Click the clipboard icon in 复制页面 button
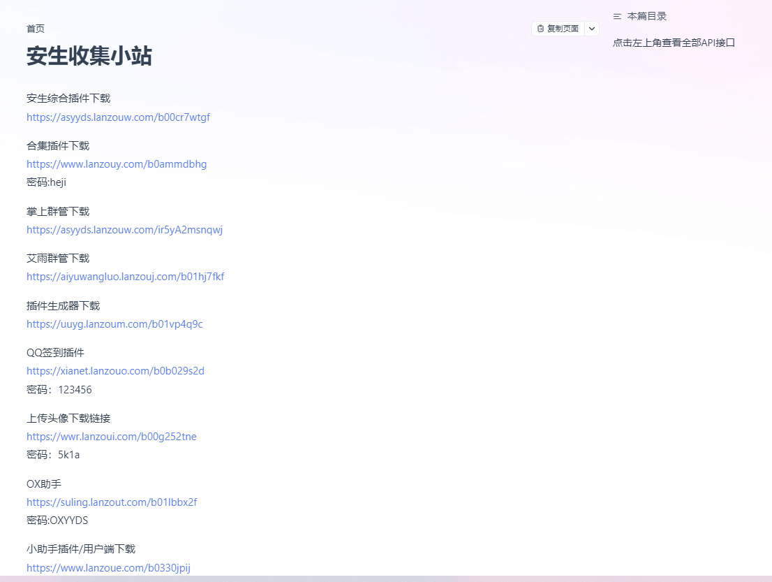 tap(540, 29)
